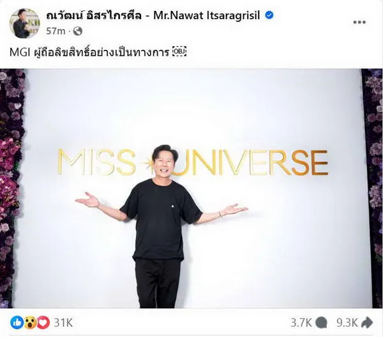This screenshot has width=383, height=337.
Task: Click the share arrow icon
Action: coord(367,323)
